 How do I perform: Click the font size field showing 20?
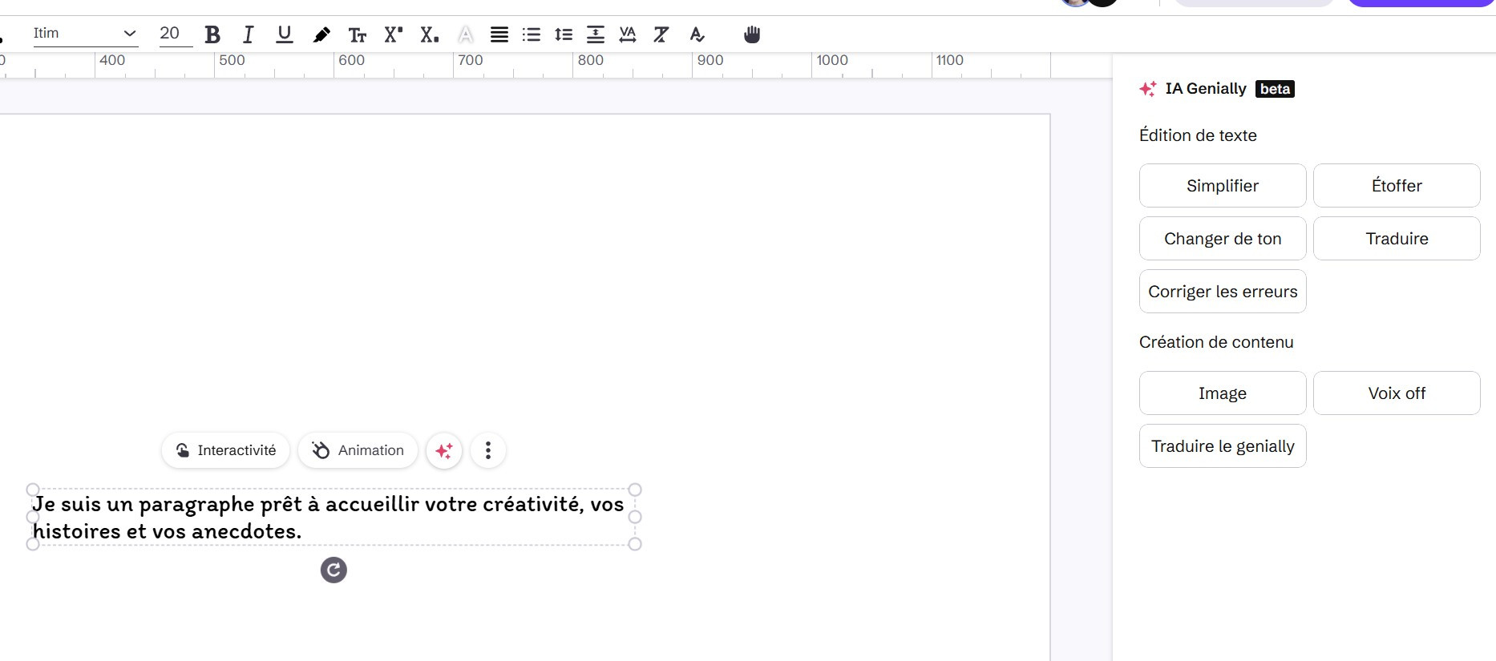point(171,34)
